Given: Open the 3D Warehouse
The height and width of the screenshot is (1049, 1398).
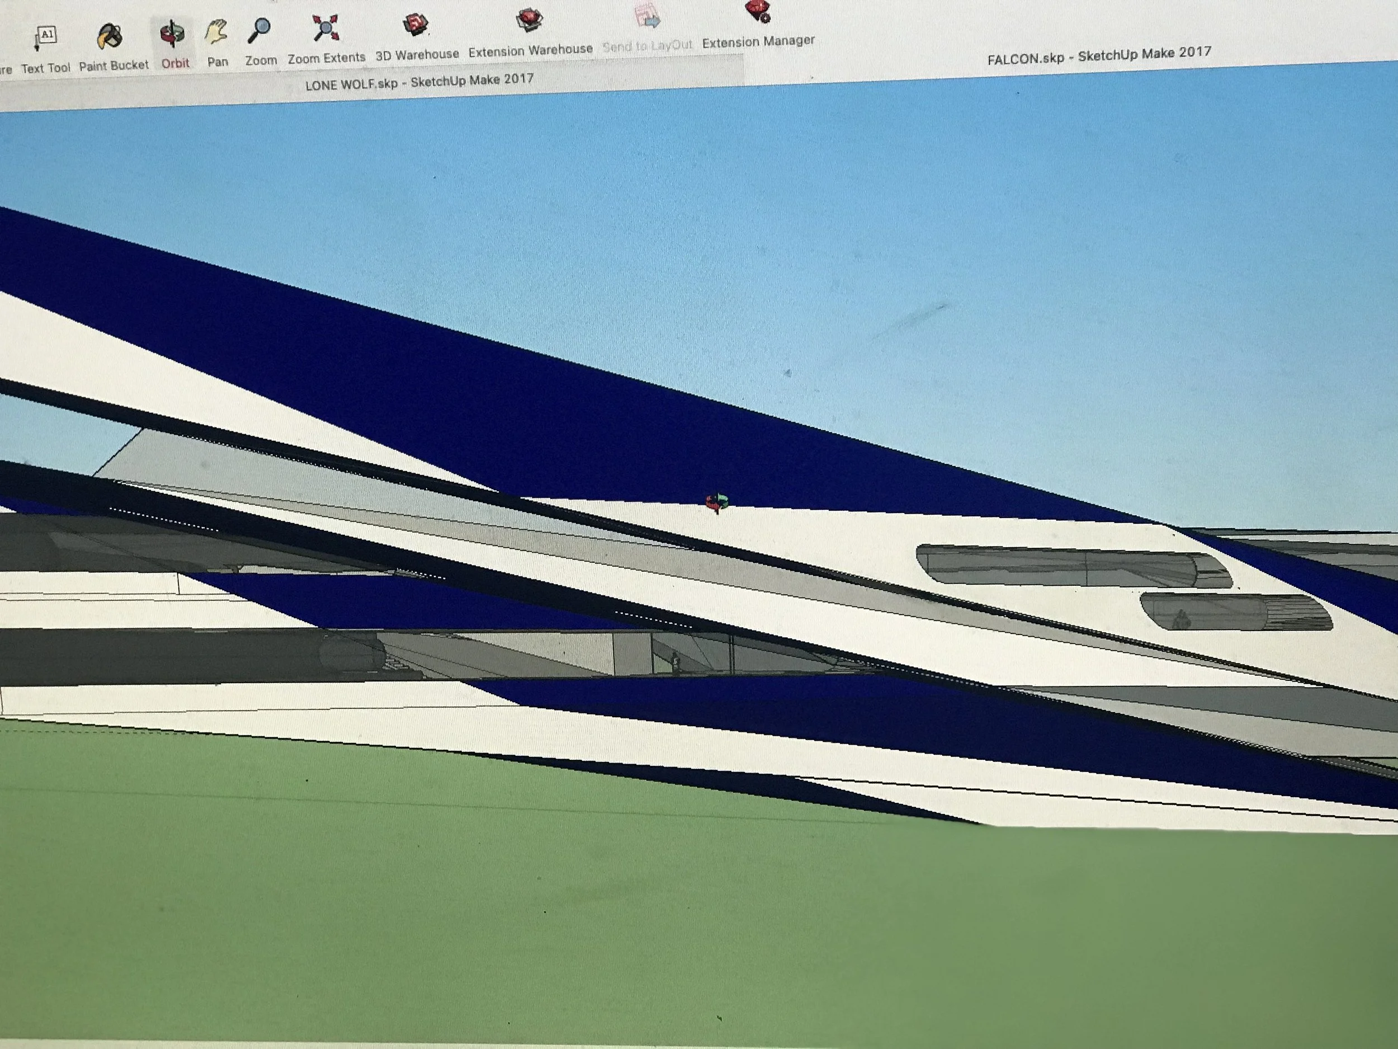Looking at the screenshot, I should [415, 26].
